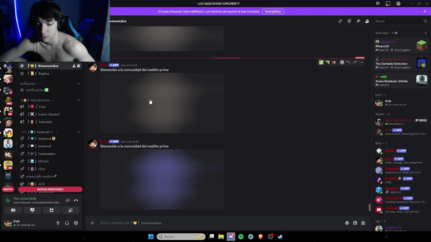
Task: Open gift or apps icon in message bar
Action: point(363,223)
